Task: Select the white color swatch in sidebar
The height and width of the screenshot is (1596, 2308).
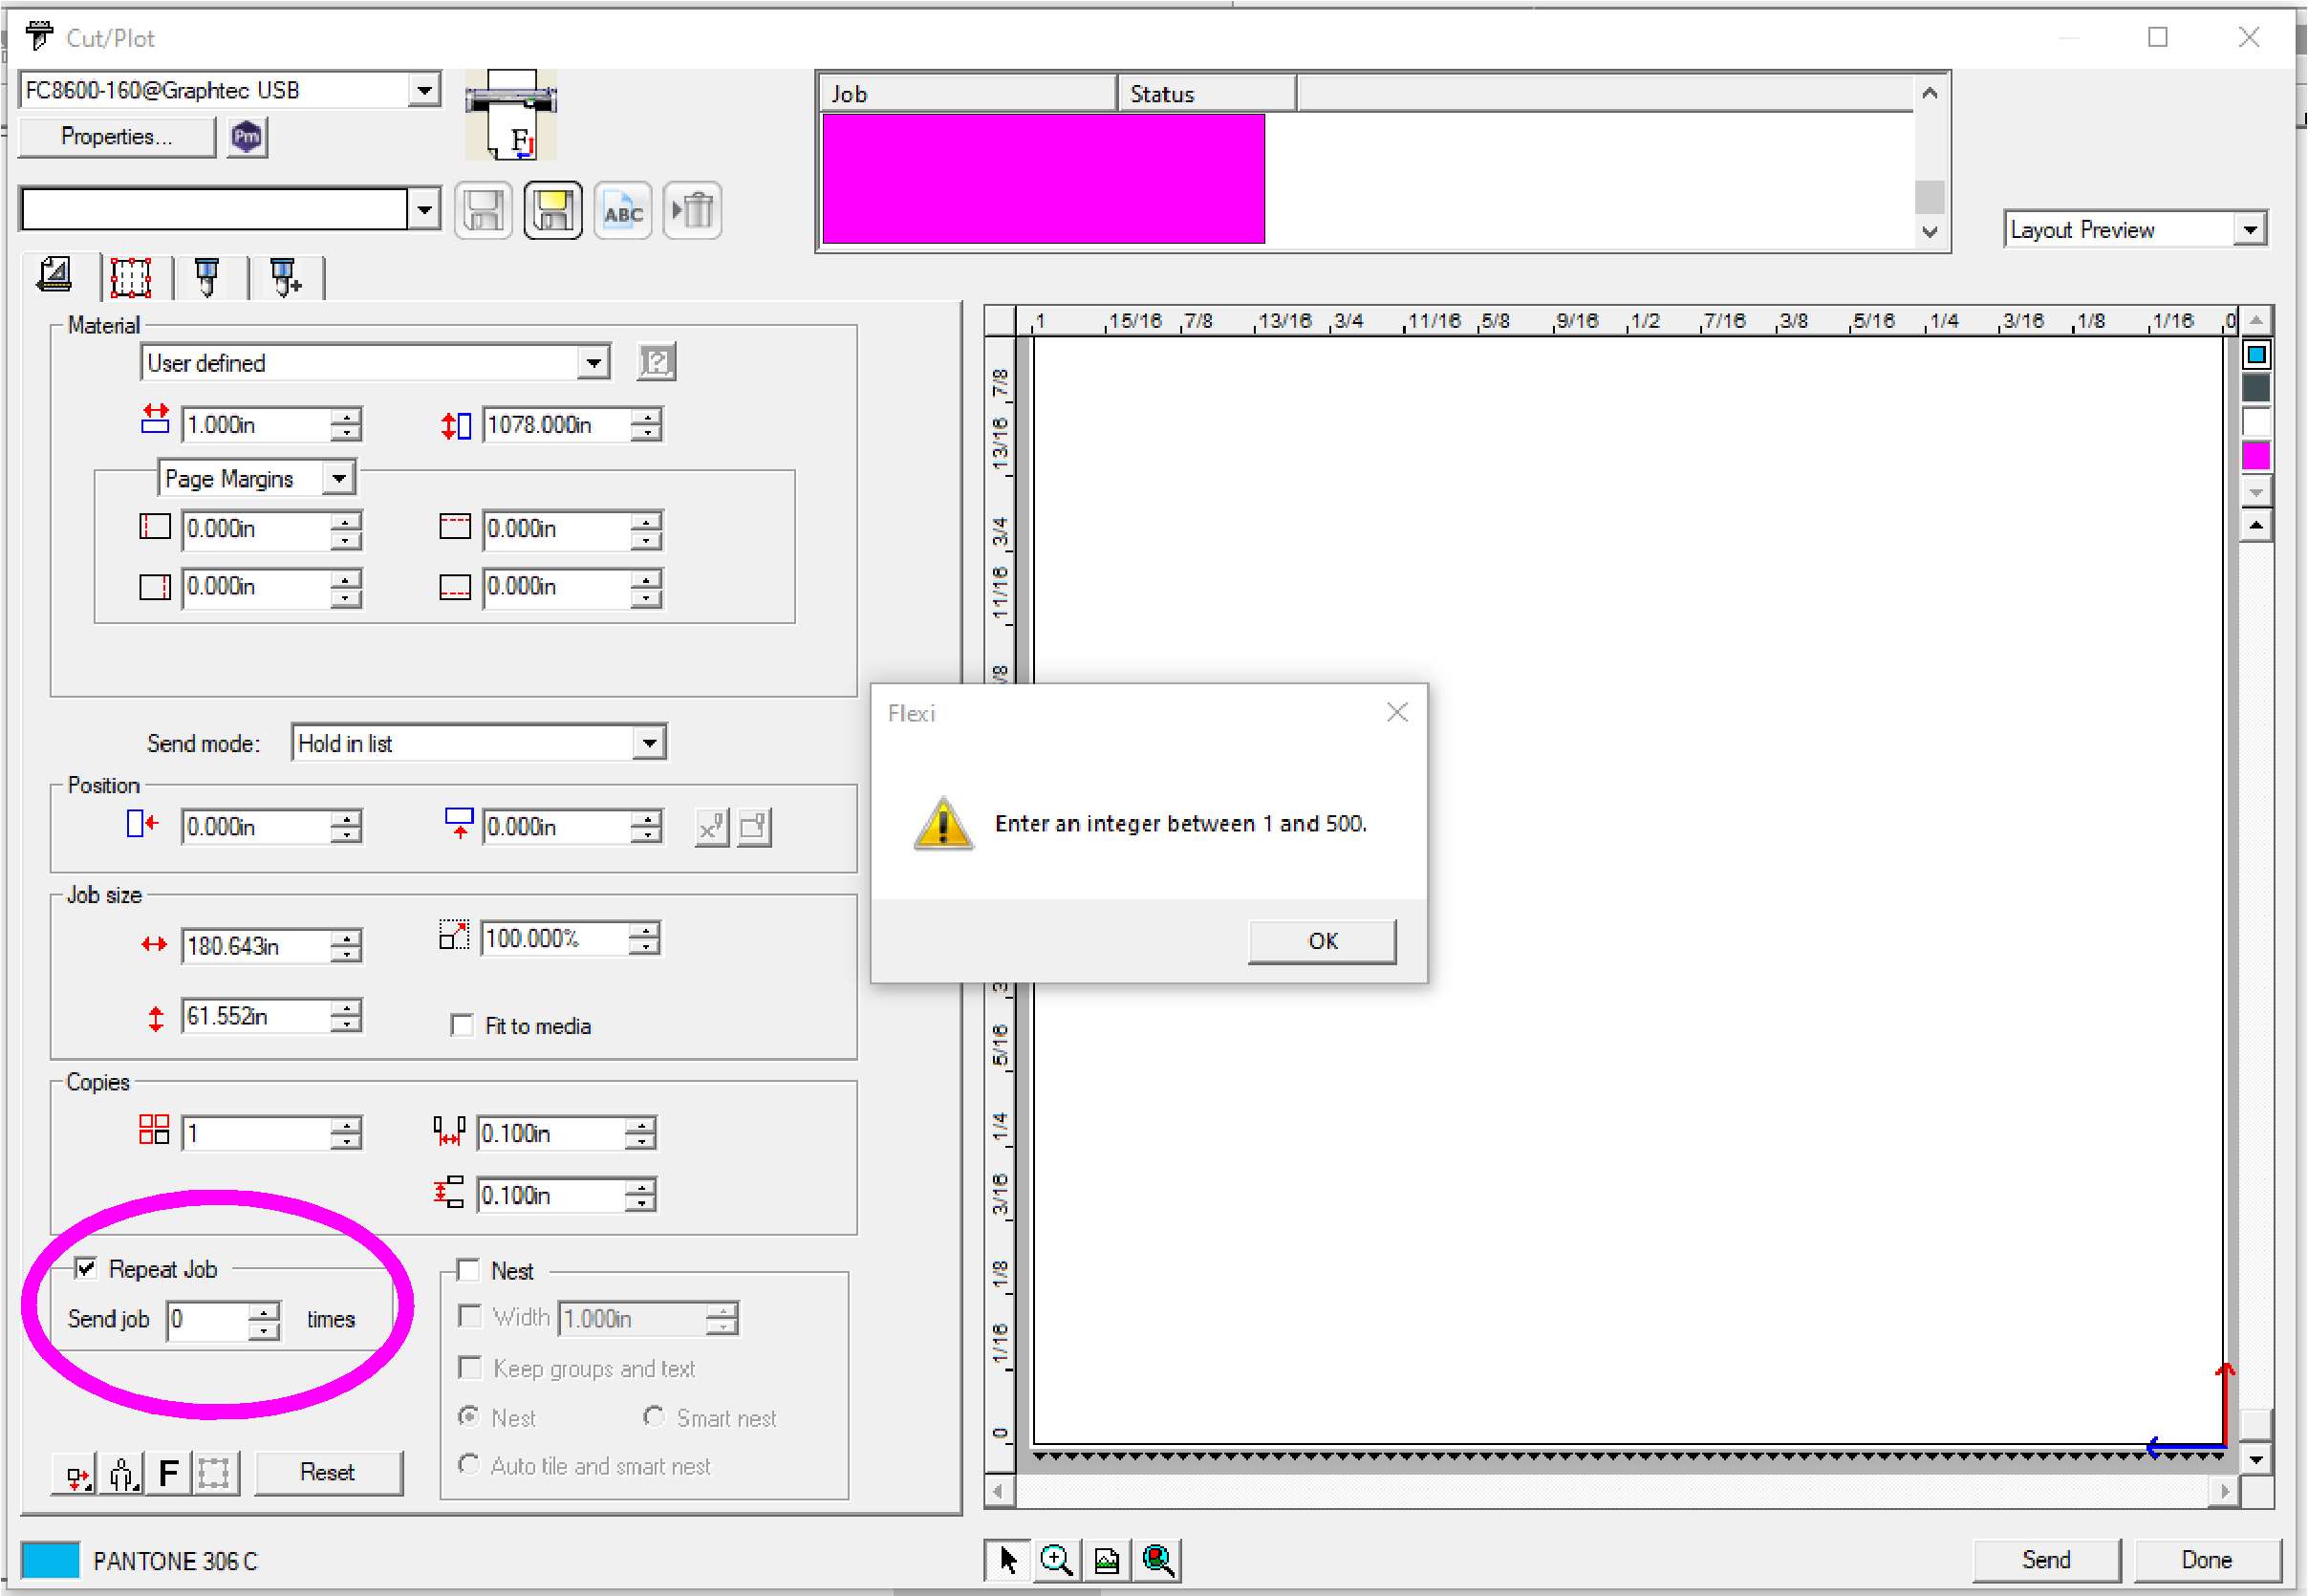Action: [x=2256, y=422]
